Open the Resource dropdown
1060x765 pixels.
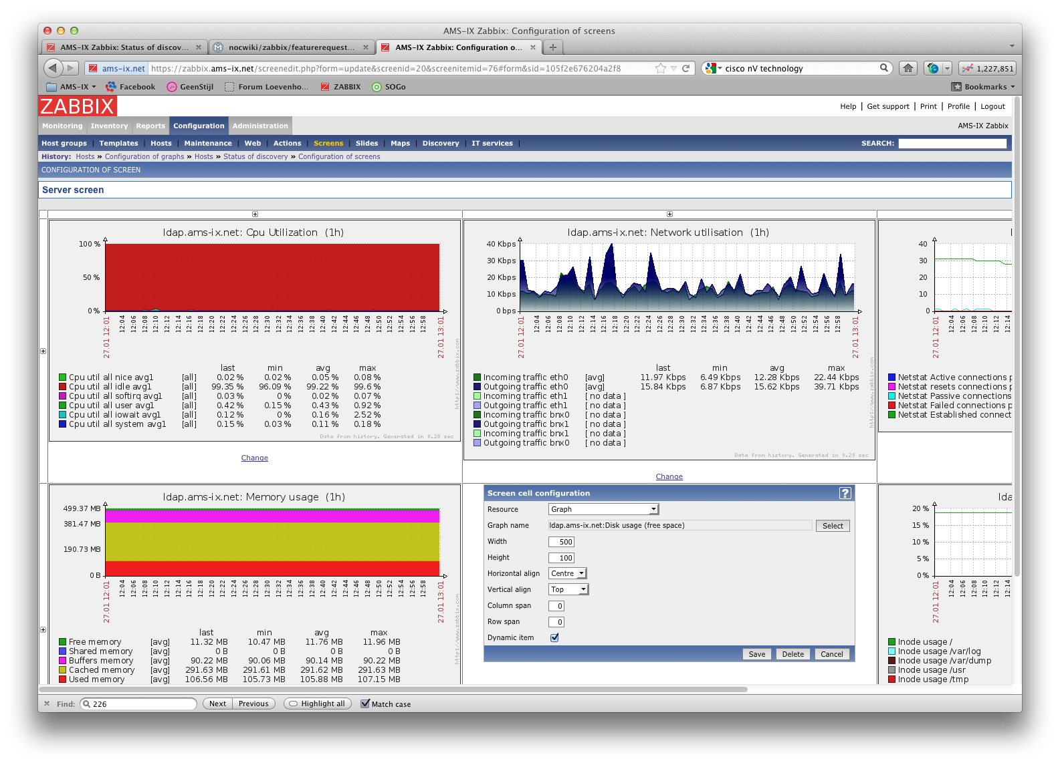(603, 509)
